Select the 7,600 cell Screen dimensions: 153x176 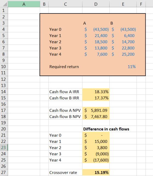tap(96, 54)
